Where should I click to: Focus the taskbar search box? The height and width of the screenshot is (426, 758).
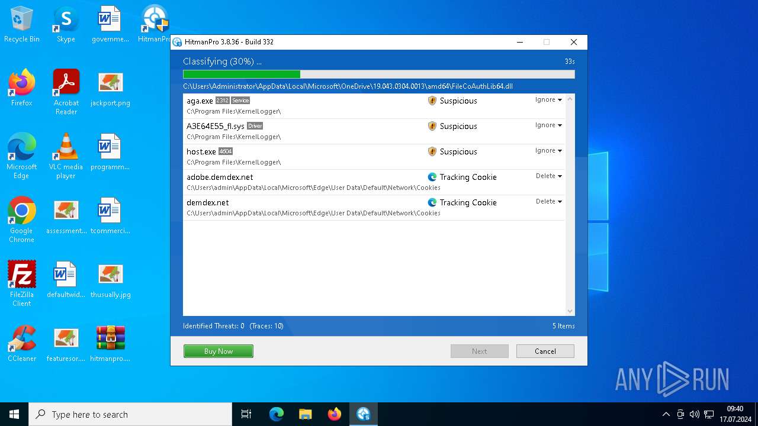coord(130,414)
